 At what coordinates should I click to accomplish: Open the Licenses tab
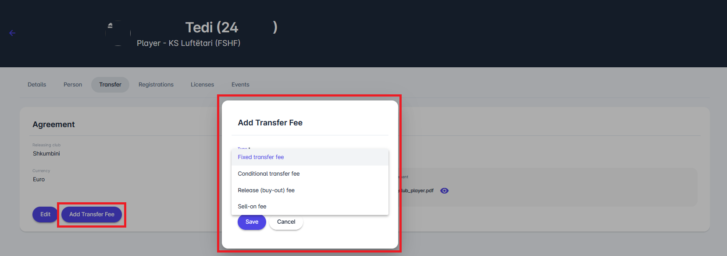point(202,85)
